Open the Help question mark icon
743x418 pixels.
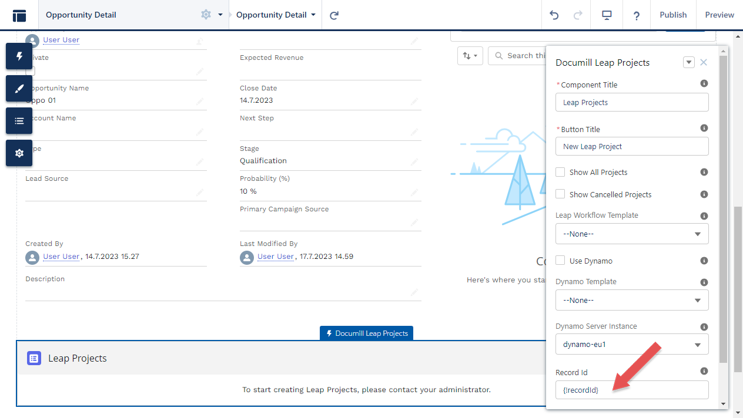(x=636, y=15)
